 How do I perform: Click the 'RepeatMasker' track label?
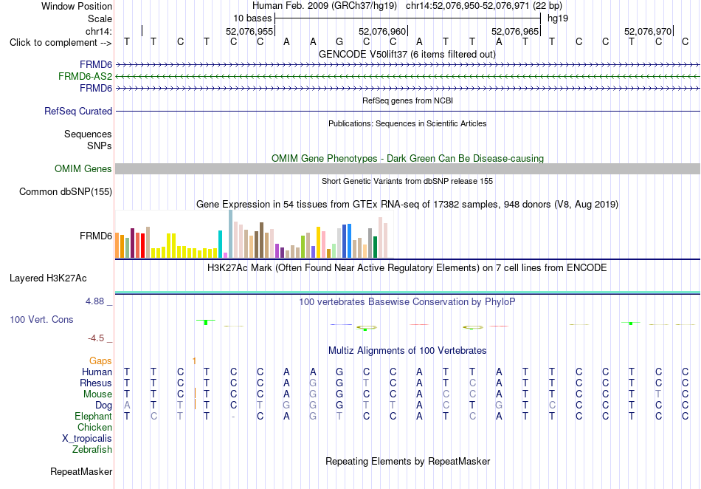[x=81, y=471]
